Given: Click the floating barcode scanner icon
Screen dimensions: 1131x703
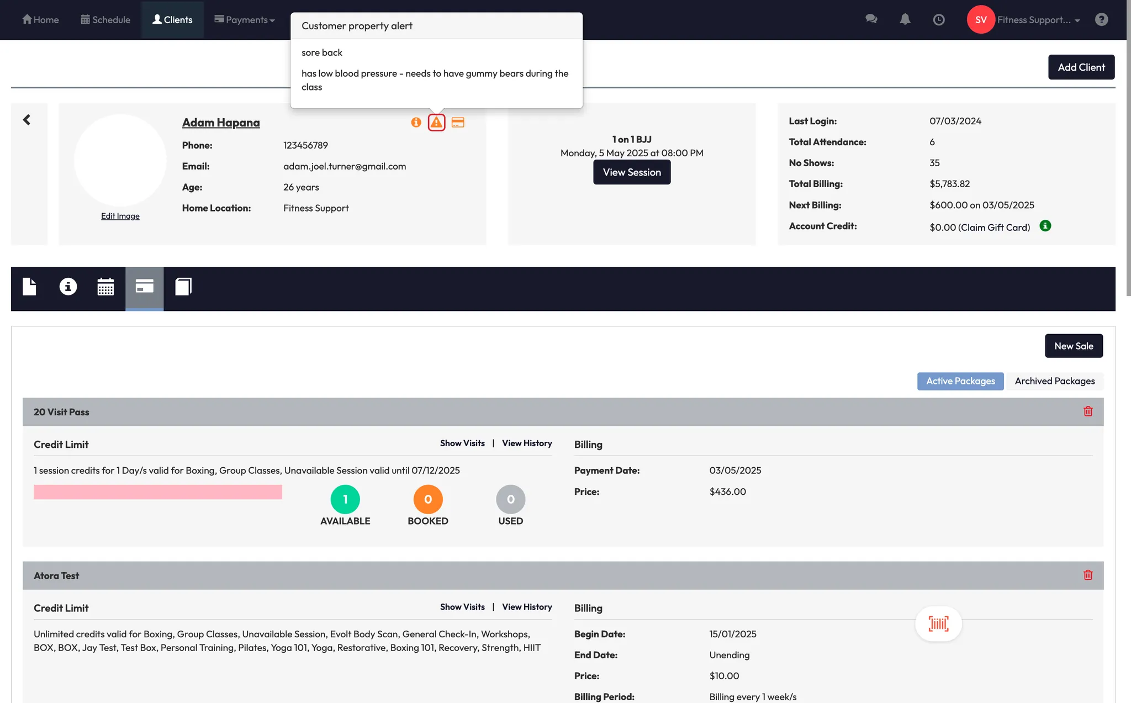Looking at the screenshot, I should [938, 624].
